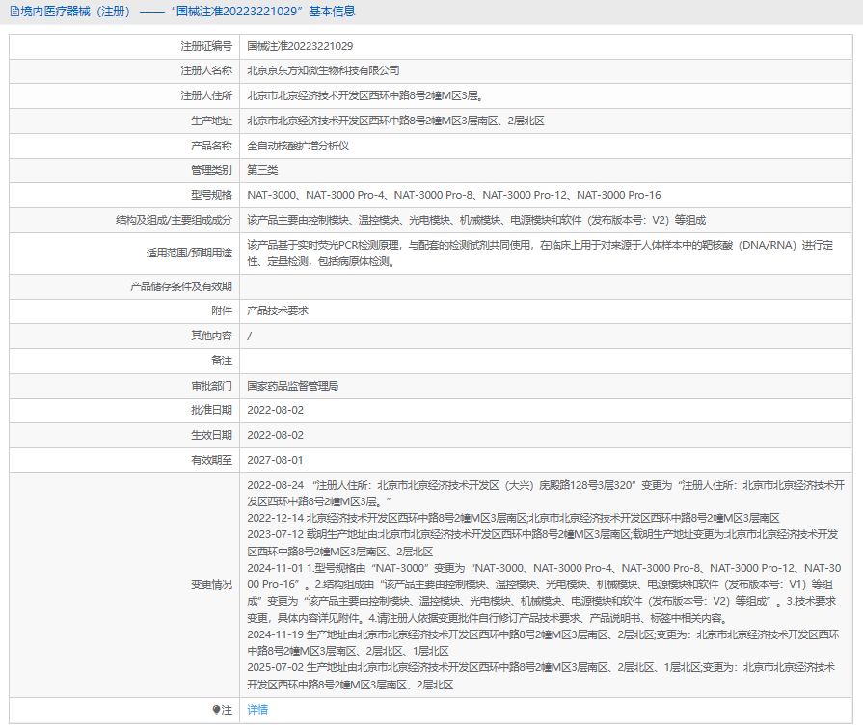Select registration number 国械注准20223221029 in the table
Viewport: 863px width, 728px height.
[x=300, y=46]
